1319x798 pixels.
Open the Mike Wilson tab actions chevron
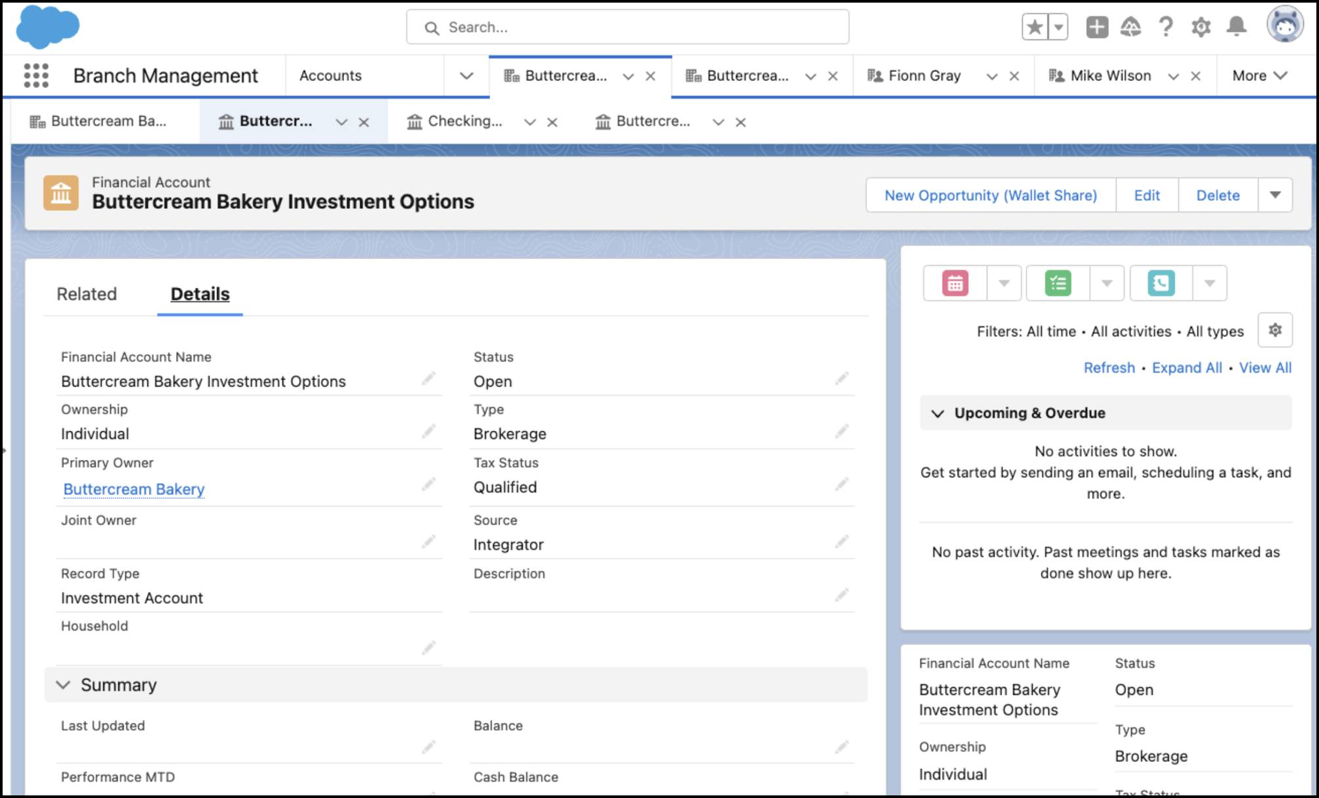tap(1173, 76)
